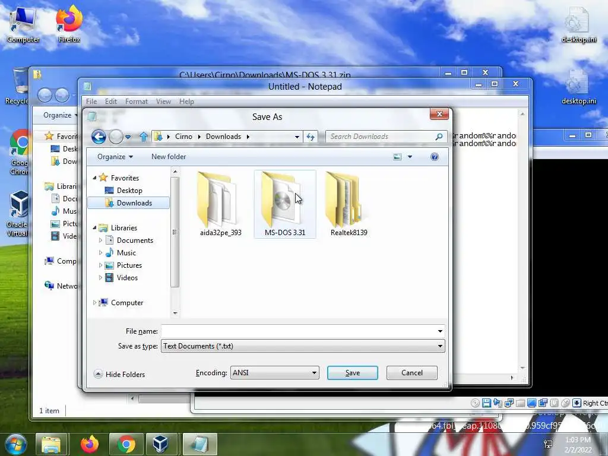608x456 pixels.
Task: Select Desktop under Favorites
Action: coord(129,191)
